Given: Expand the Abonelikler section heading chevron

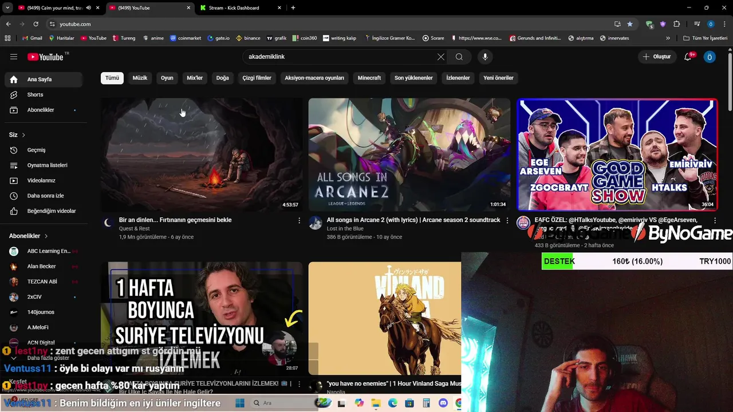Looking at the screenshot, I should [x=46, y=236].
